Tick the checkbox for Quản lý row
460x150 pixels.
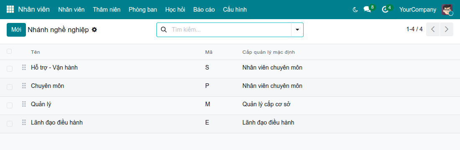[10, 105]
